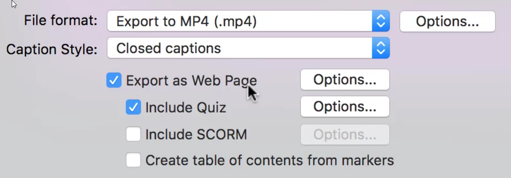Image resolution: width=511 pixels, height=178 pixels.
Task: Click the Include SCORM label text
Action: [x=196, y=134]
